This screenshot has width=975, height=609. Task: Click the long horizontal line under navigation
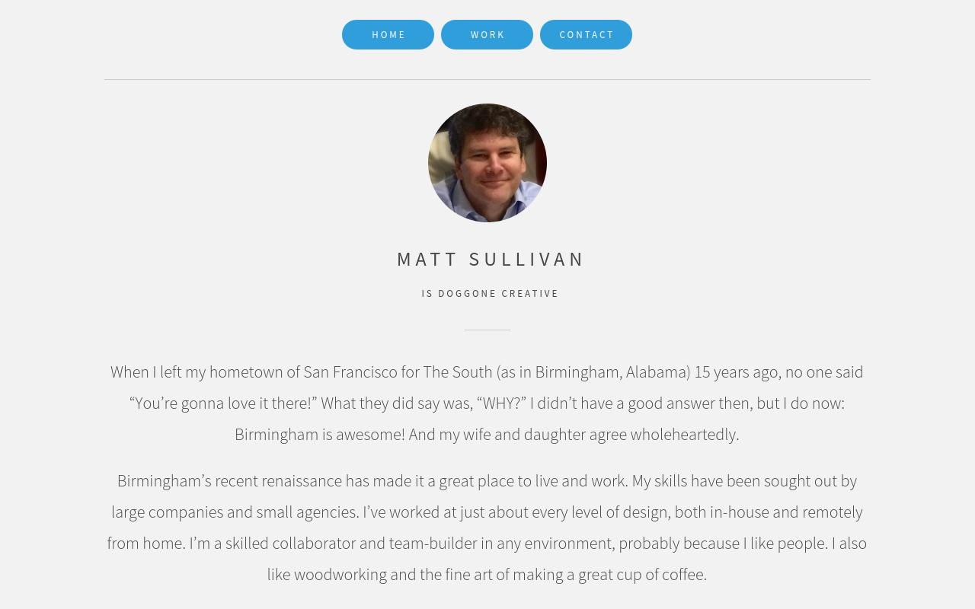(x=487, y=79)
